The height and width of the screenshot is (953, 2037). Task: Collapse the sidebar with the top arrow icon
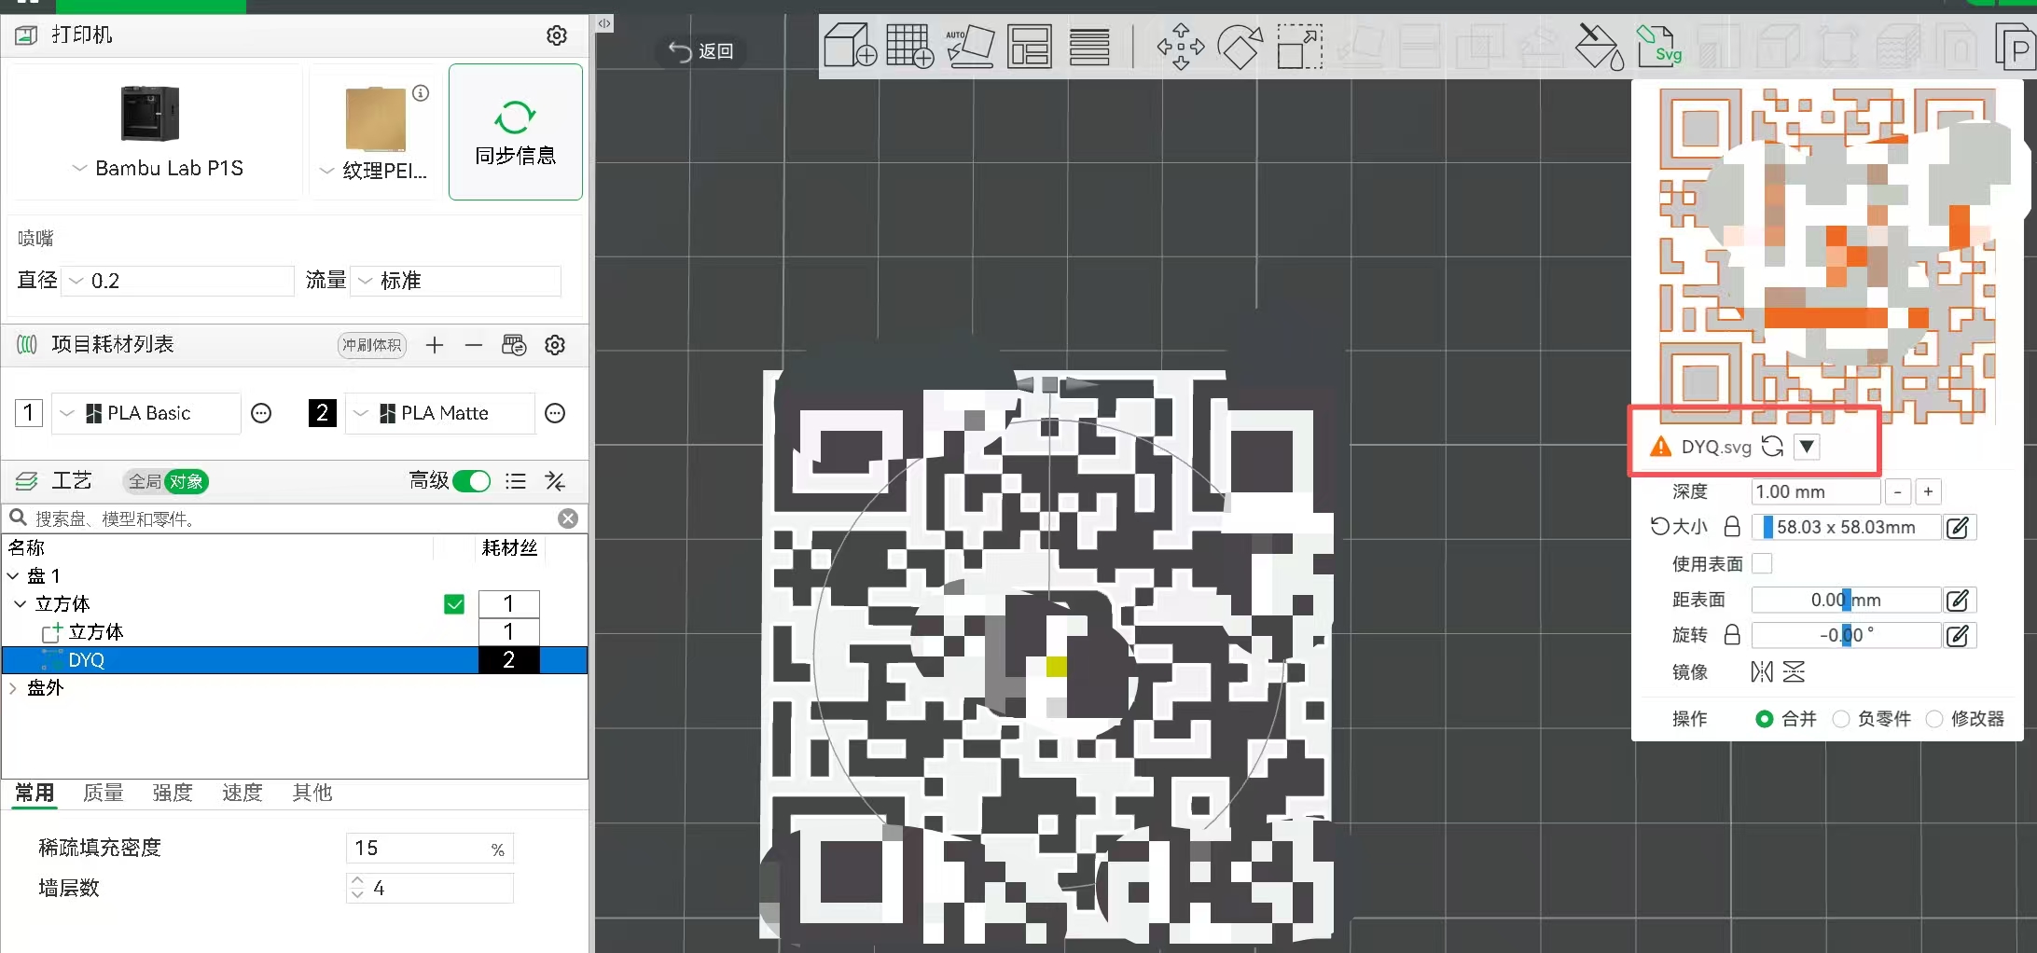604,23
